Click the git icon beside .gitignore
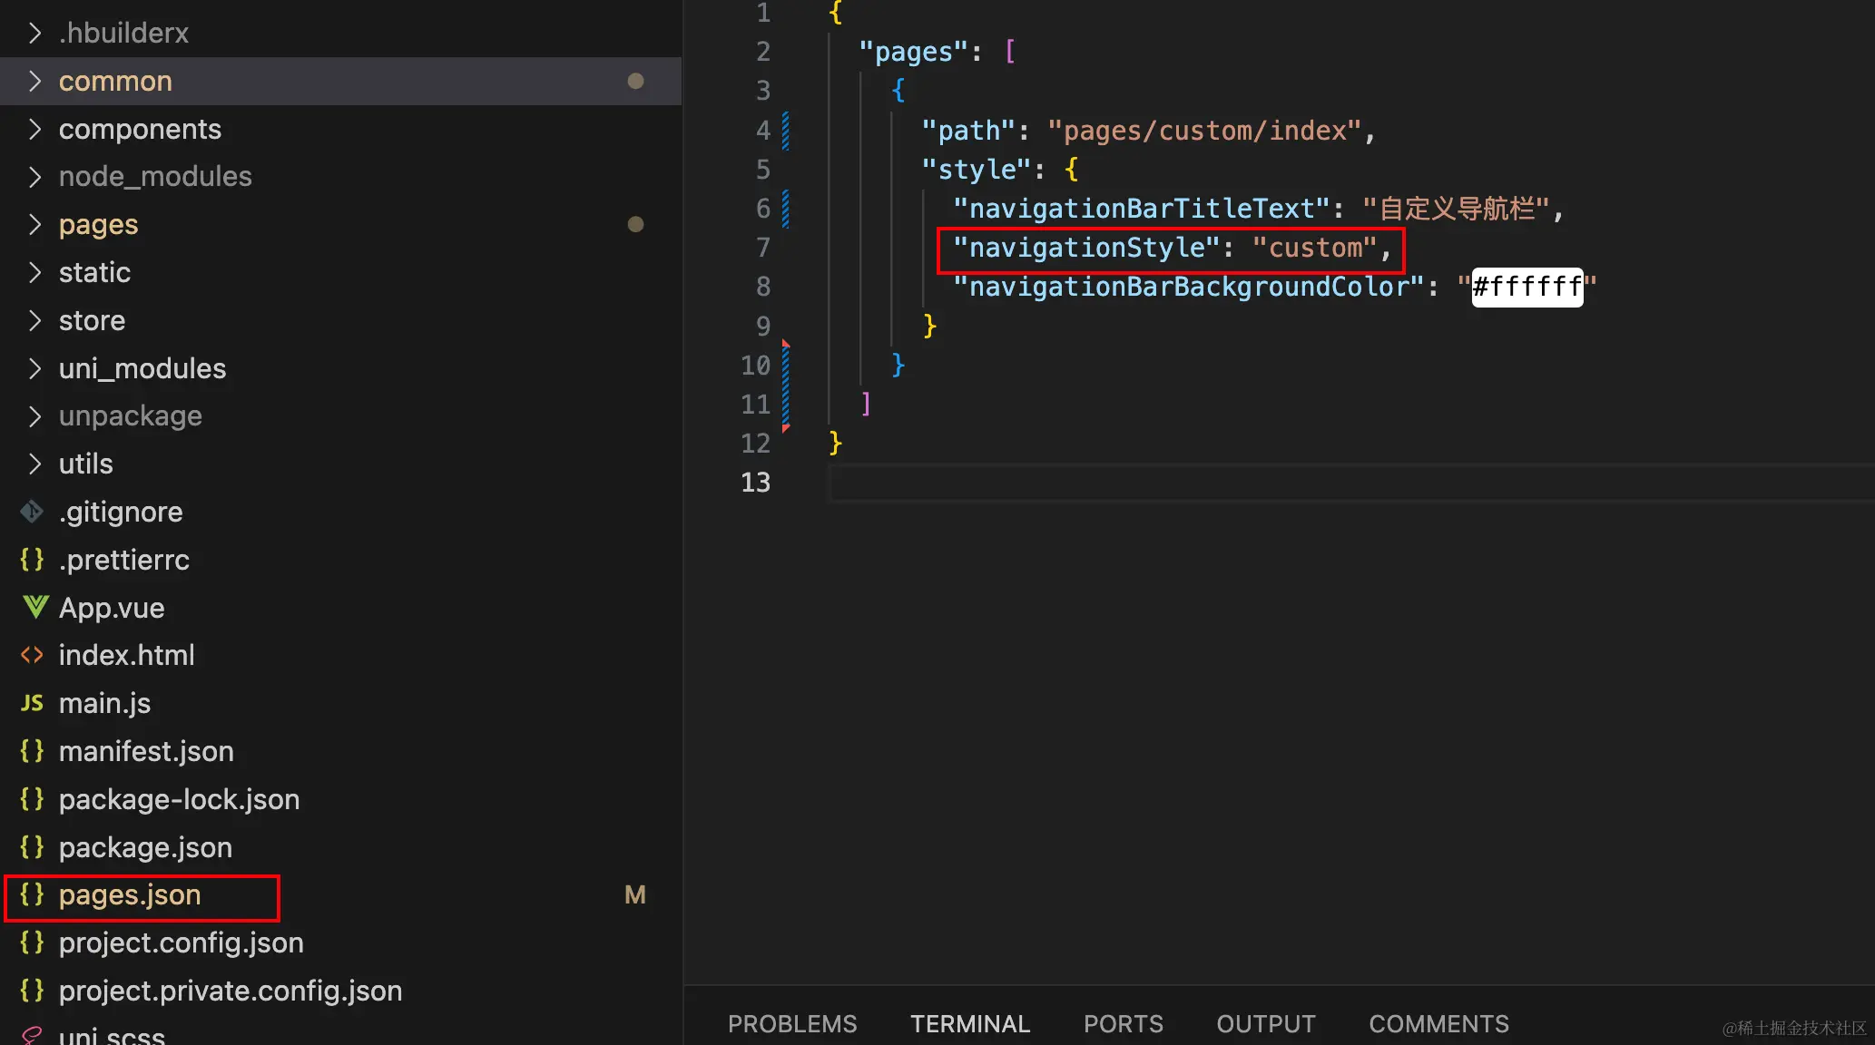1875x1045 pixels. click(33, 512)
